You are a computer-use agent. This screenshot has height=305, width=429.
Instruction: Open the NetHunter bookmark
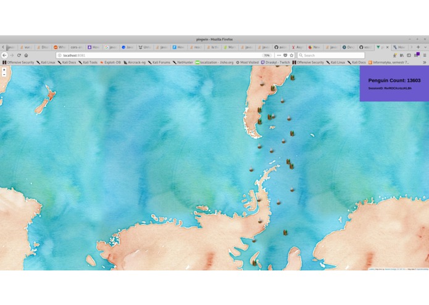click(x=183, y=62)
